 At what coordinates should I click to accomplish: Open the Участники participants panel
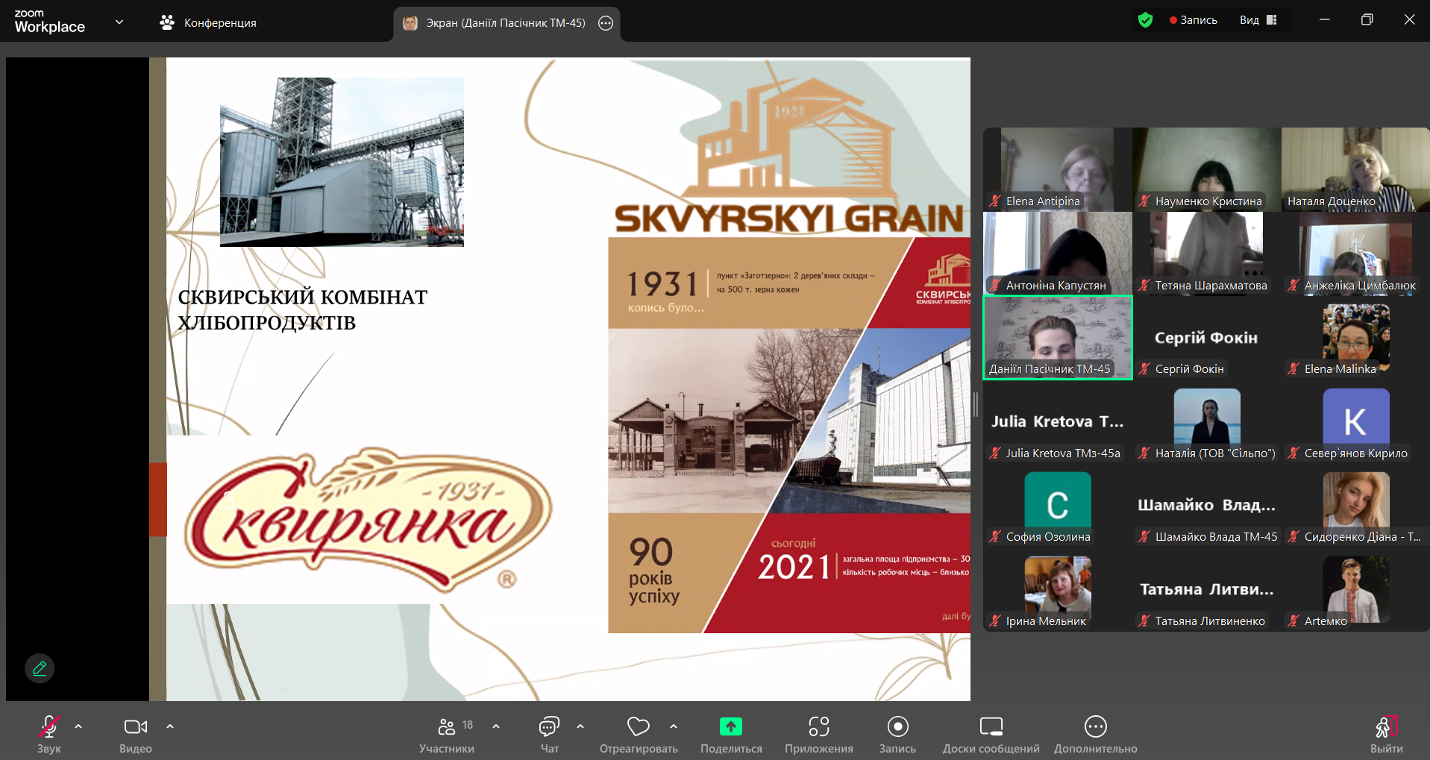pos(447,734)
